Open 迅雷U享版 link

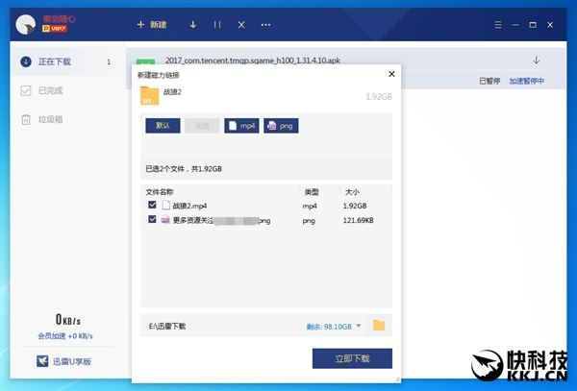tap(72, 361)
